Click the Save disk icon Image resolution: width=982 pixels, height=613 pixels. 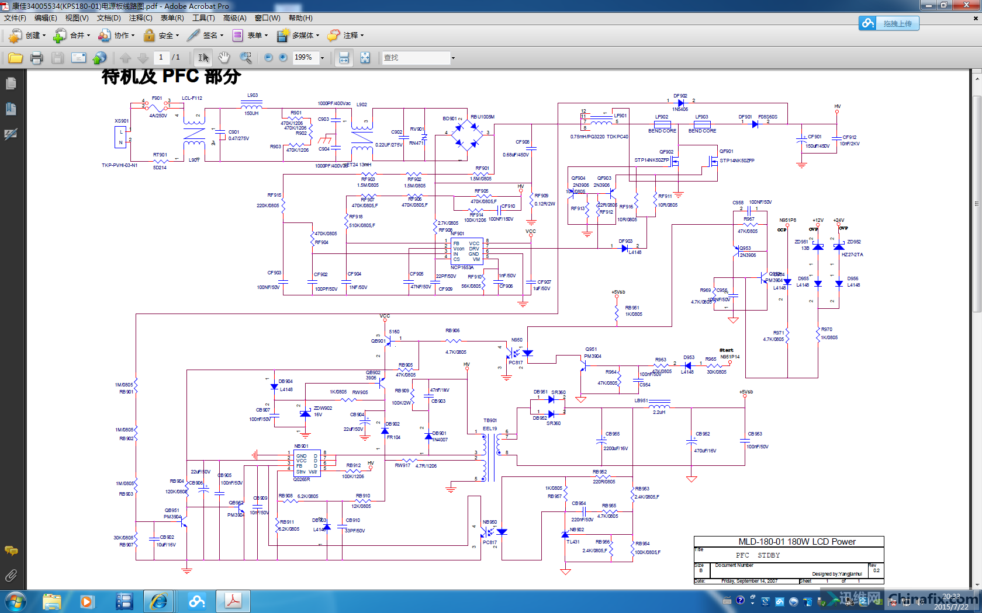tap(57, 58)
